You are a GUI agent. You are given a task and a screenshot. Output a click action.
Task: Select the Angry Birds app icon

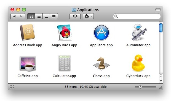(x=65, y=32)
